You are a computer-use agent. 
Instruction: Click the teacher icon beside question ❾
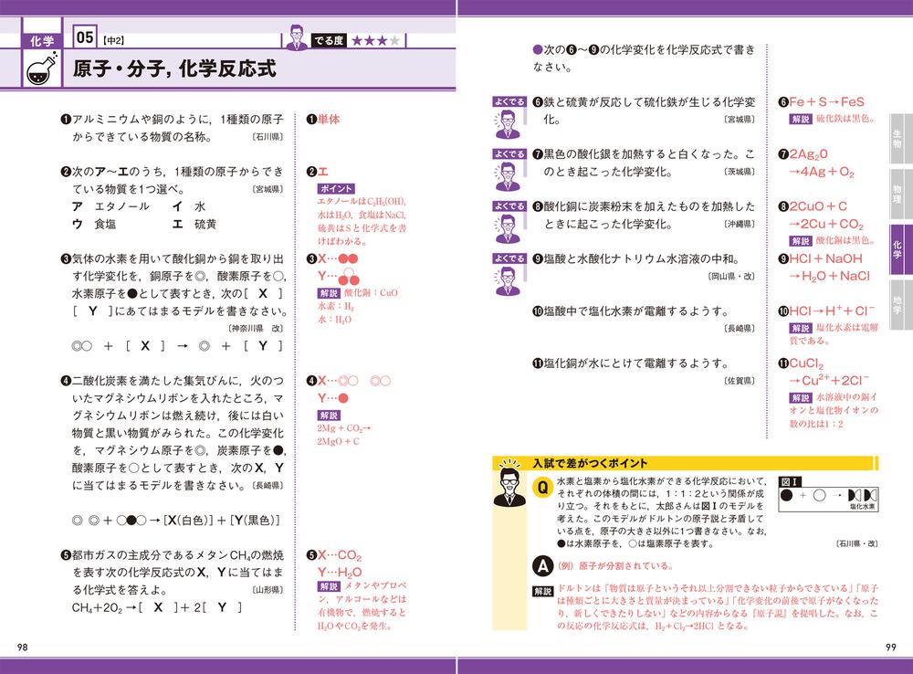pyautogui.click(x=508, y=281)
